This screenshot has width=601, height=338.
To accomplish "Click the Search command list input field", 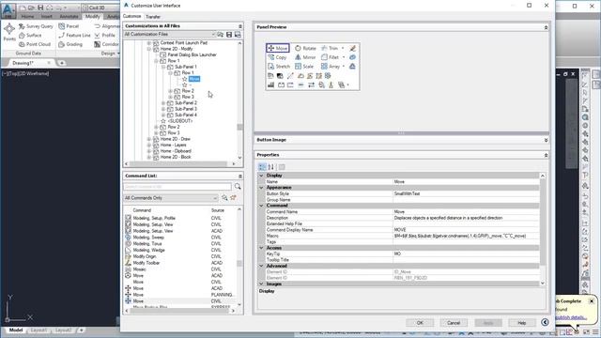I will 177,187.
